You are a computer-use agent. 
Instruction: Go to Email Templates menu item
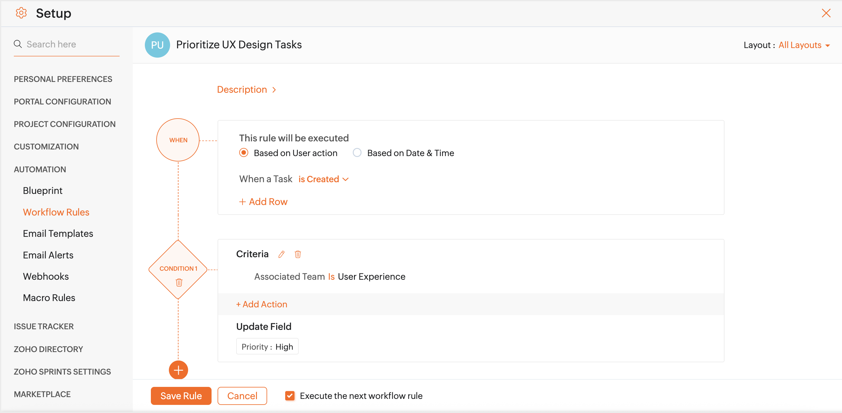pyautogui.click(x=58, y=234)
